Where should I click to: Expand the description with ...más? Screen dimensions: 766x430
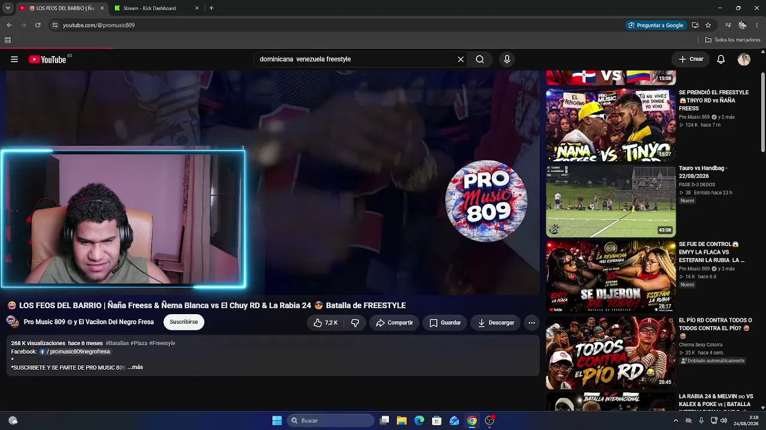click(x=136, y=367)
